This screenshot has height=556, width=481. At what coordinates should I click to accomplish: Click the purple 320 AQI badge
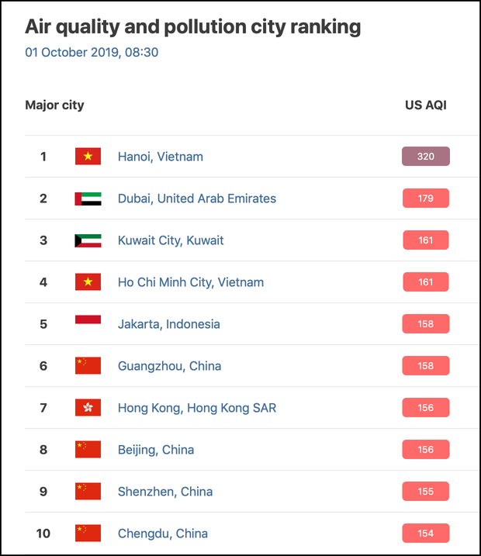pyautogui.click(x=425, y=157)
